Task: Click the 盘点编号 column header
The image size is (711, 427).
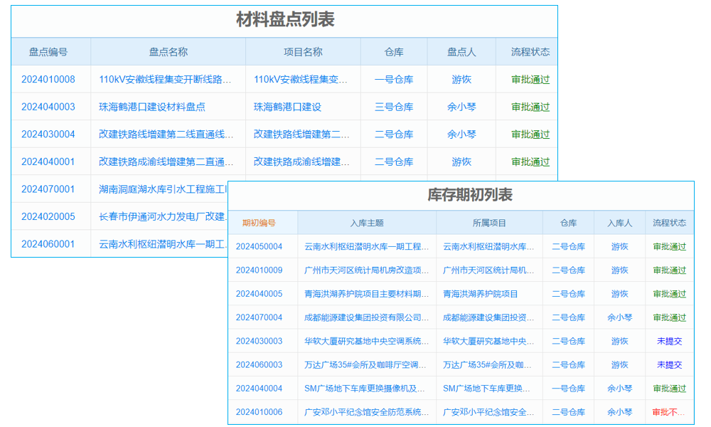Action: coord(50,51)
